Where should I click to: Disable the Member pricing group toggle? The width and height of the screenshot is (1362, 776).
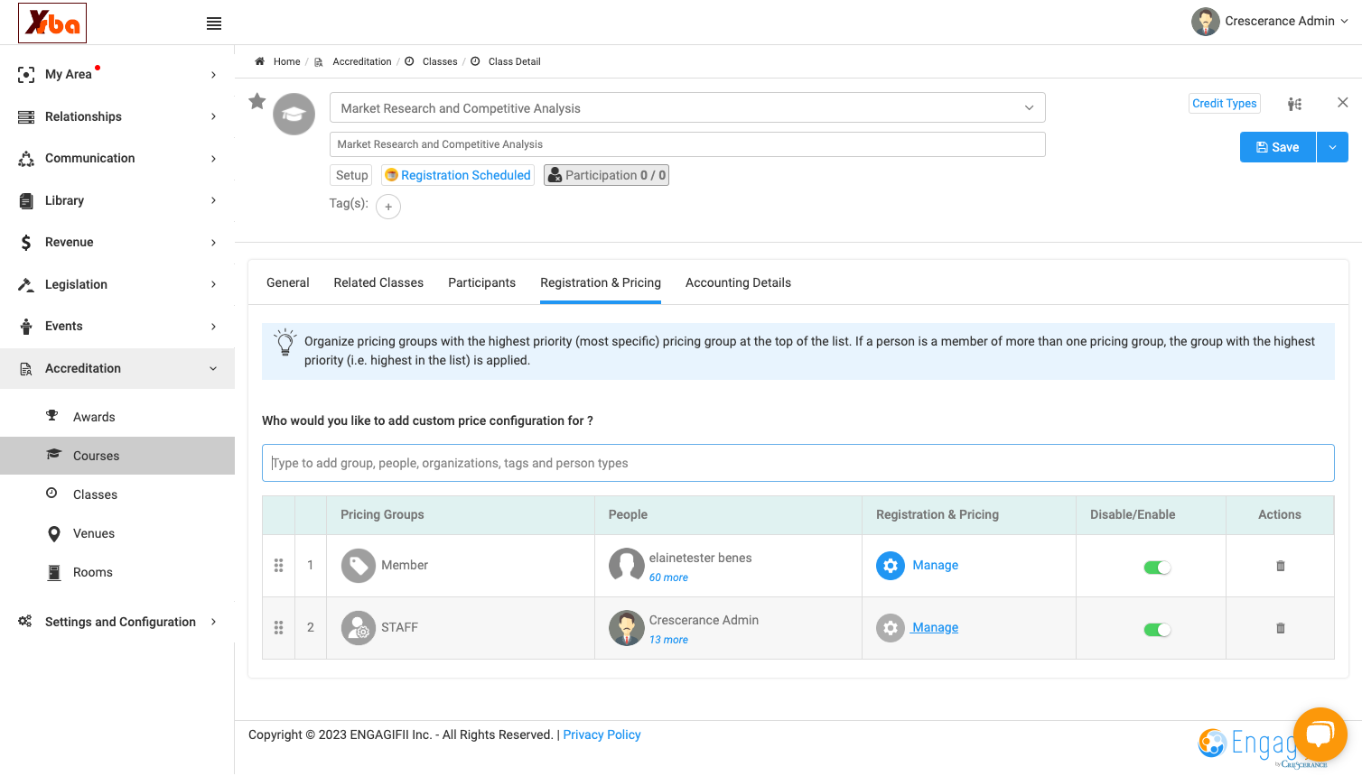coord(1157,568)
